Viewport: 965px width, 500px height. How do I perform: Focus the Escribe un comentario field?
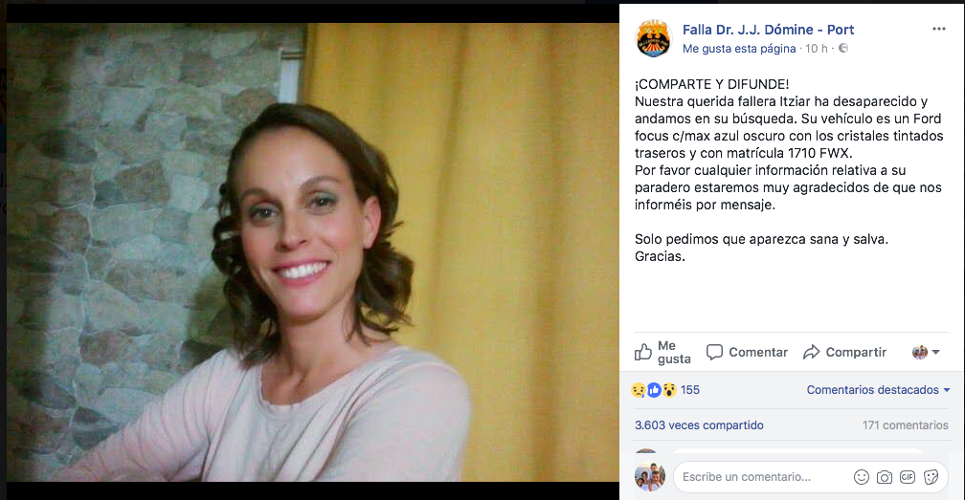pos(763,477)
